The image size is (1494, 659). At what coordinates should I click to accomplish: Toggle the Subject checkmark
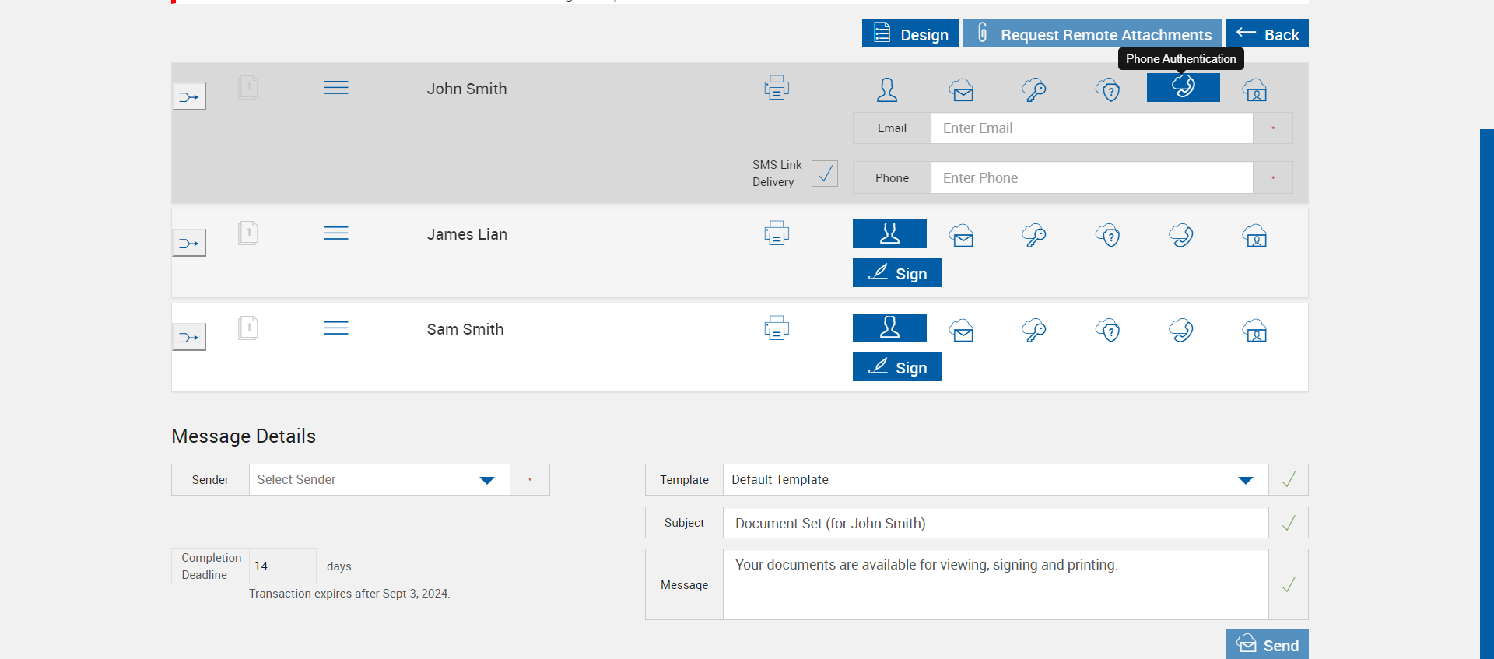click(x=1288, y=523)
